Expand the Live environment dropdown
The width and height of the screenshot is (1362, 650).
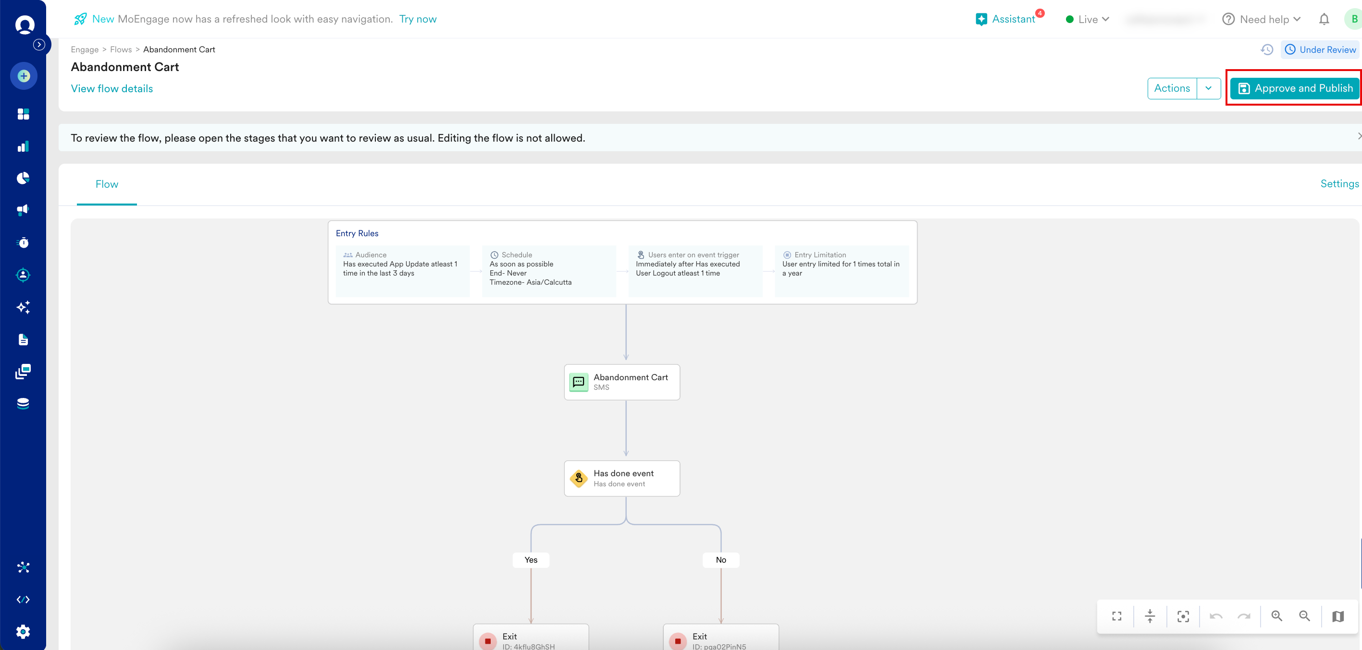click(1088, 20)
